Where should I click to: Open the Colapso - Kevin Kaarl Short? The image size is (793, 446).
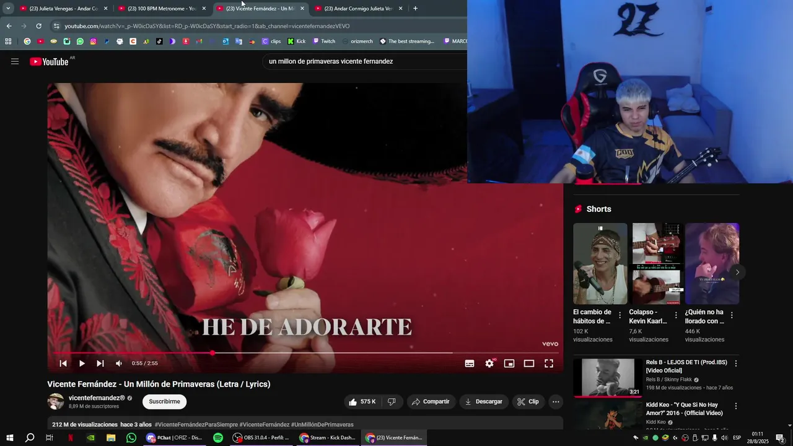pos(656,264)
